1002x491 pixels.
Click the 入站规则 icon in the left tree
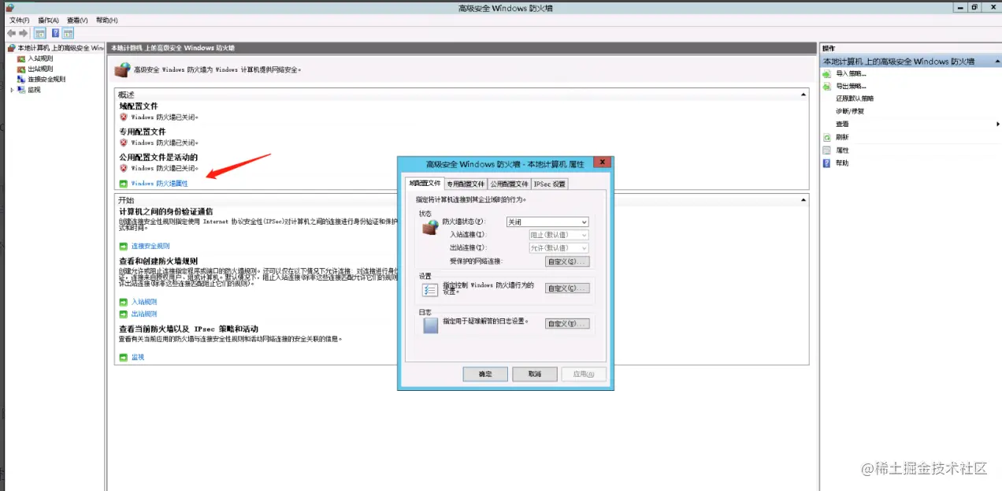pos(20,58)
